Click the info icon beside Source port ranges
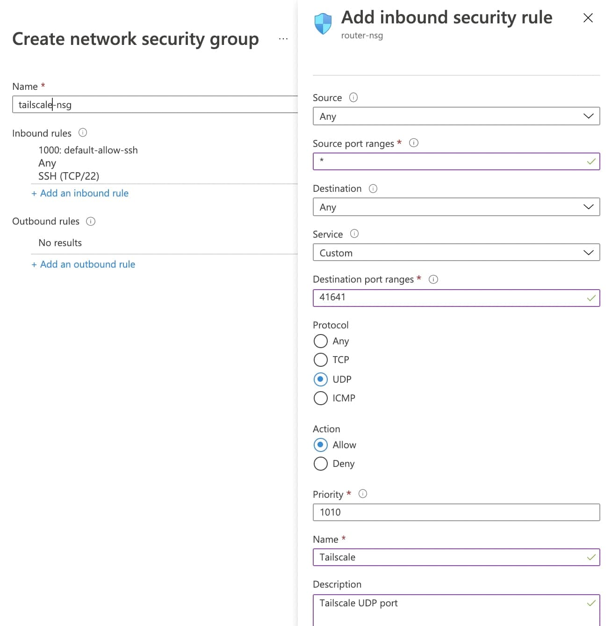612x626 pixels. click(414, 143)
